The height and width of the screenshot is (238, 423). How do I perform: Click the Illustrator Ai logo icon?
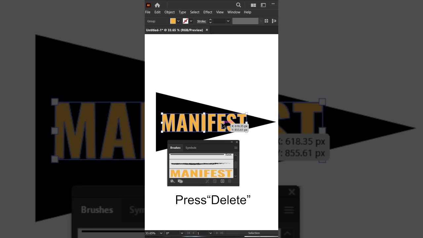[x=148, y=5]
